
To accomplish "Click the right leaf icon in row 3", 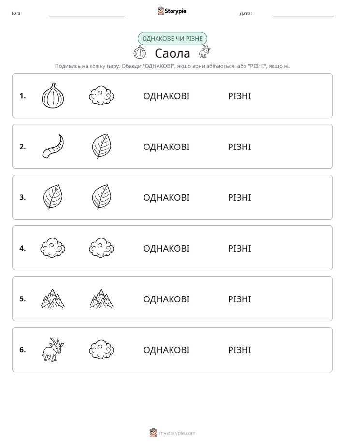I will coord(101,197).
